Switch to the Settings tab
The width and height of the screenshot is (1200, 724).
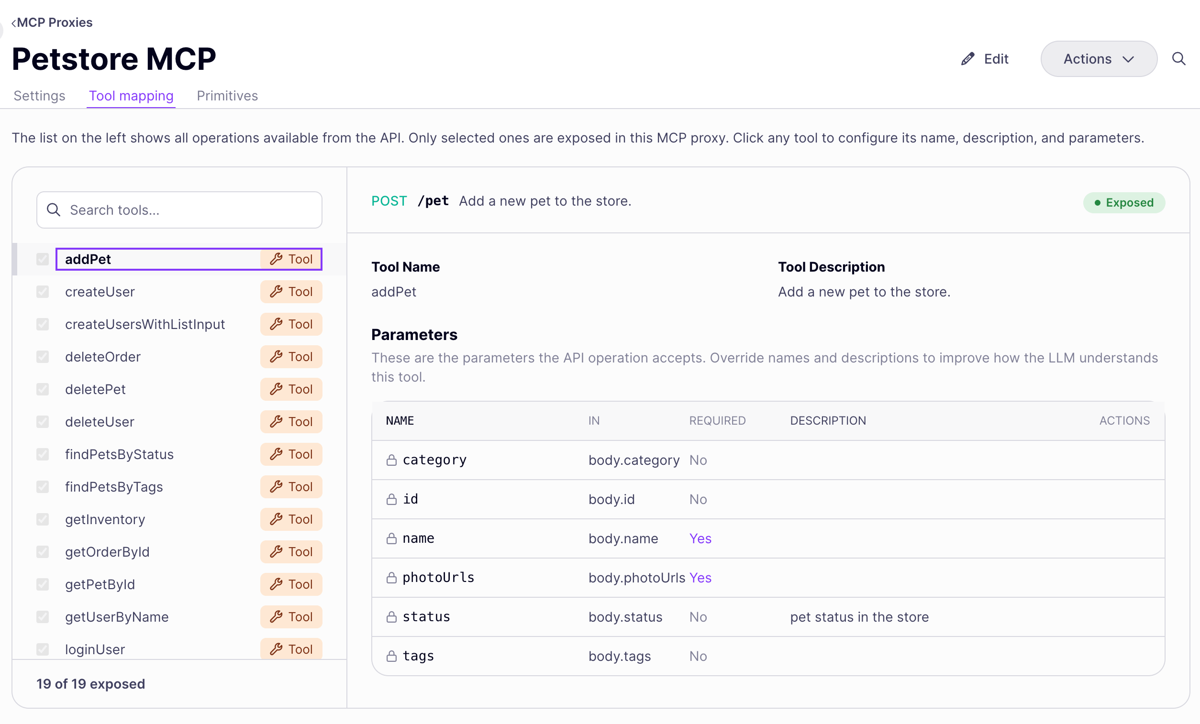(39, 96)
